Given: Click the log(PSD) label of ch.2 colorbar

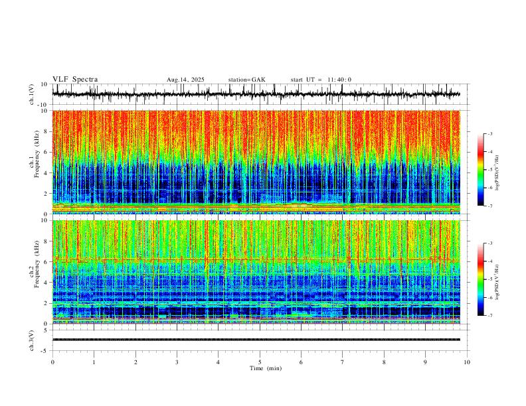Looking at the screenshot, I should pyautogui.click(x=497, y=283).
